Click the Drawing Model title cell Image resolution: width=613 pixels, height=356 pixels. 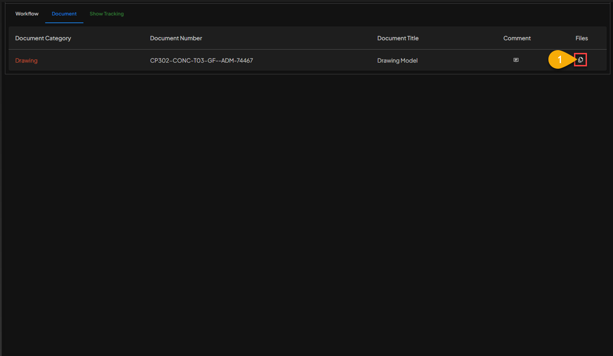pyautogui.click(x=397, y=60)
